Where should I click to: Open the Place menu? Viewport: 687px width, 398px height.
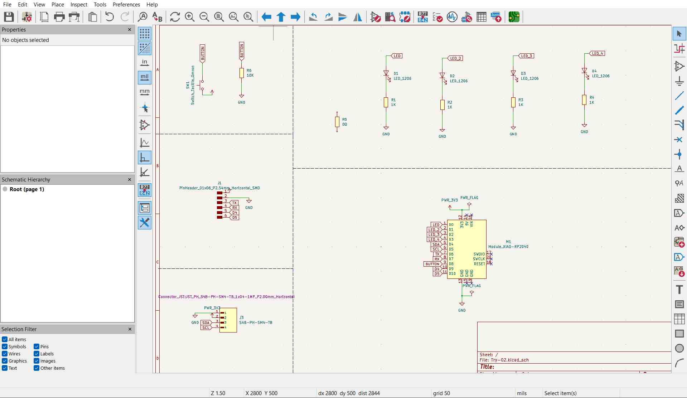point(57,4)
